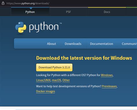Viewport: 137px width, 110px height.
Task: Click the 'Download the latest version for Windows' heading
Action: coord(84,58)
